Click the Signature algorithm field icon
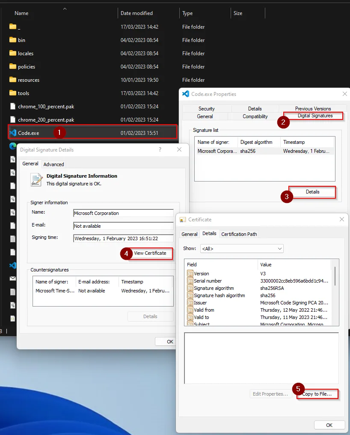This screenshot has width=350, height=435. click(190, 288)
